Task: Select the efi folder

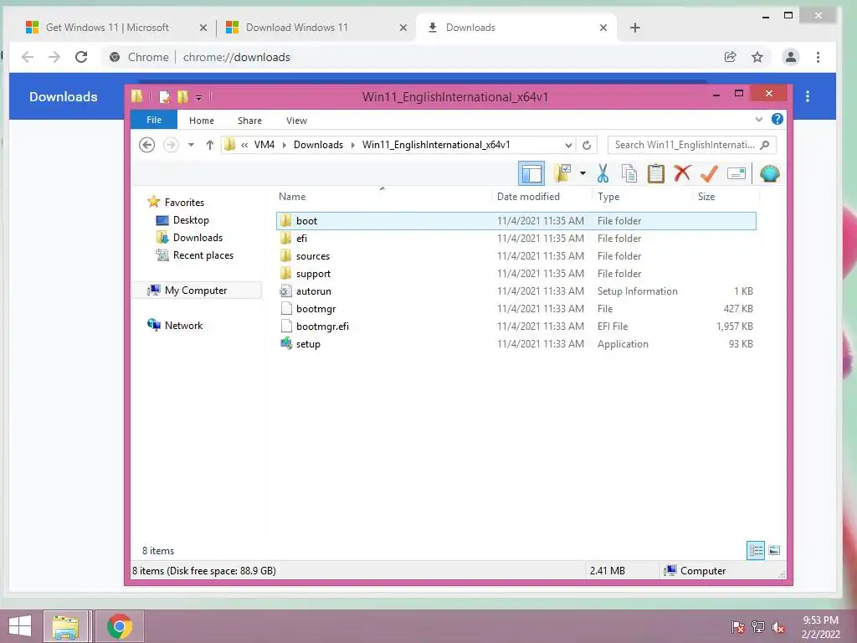Action: tap(516, 239)
